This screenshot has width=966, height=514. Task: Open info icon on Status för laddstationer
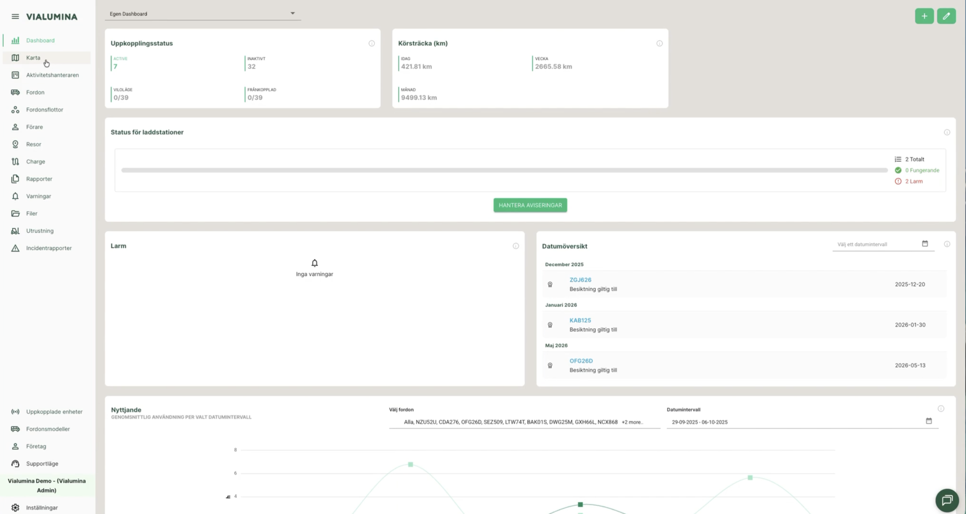pyautogui.click(x=947, y=132)
